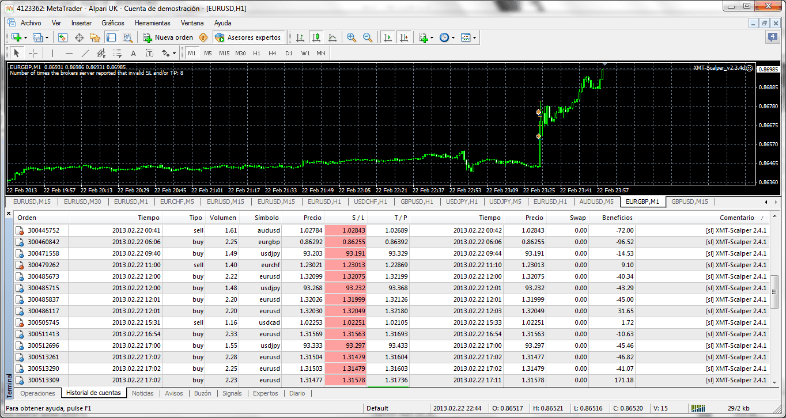The image size is (786, 418).
Task: Draw a vertical line tool
Action: coord(52,53)
